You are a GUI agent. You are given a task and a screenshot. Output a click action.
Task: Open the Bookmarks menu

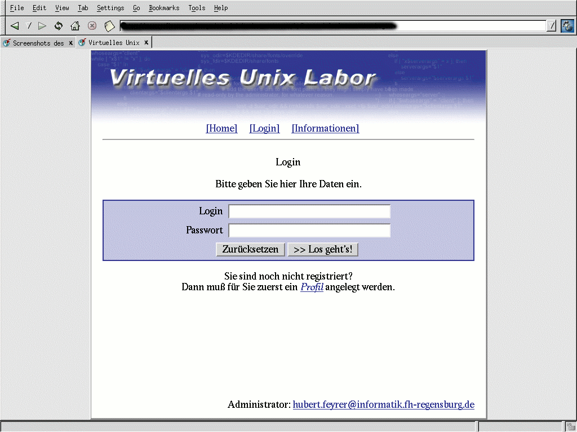(164, 8)
